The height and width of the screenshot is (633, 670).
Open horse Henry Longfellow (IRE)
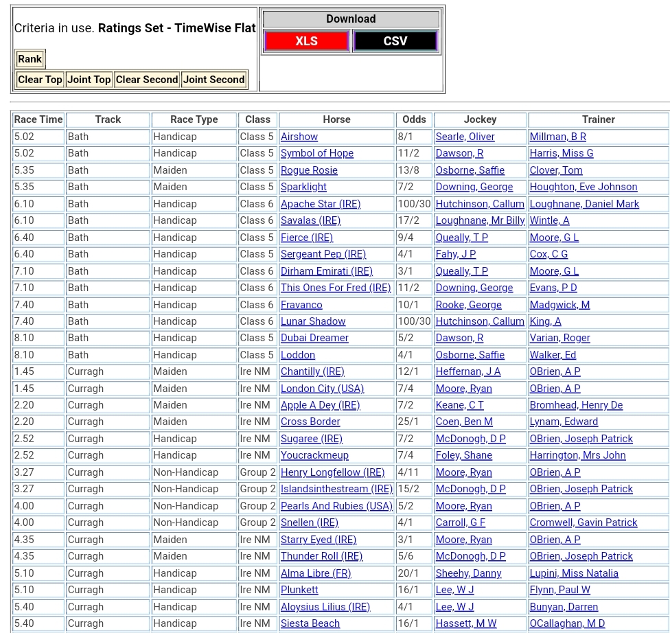pyautogui.click(x=333, y=472)
